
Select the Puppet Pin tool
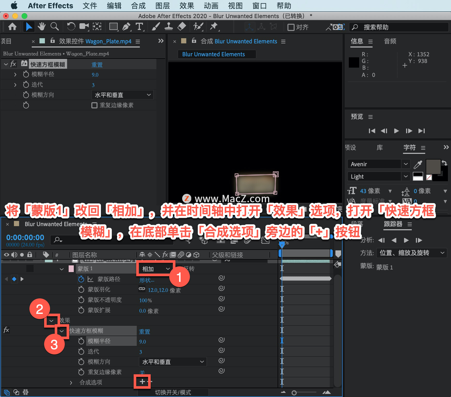point(214,27)
